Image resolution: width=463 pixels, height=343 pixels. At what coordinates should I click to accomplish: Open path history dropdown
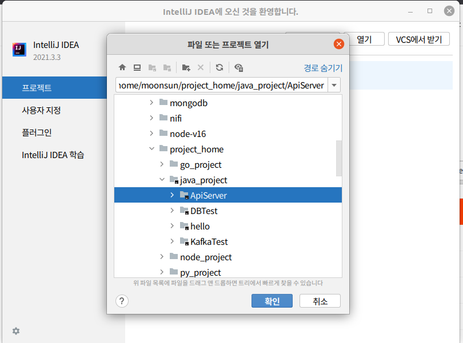[x=334, y=85]
